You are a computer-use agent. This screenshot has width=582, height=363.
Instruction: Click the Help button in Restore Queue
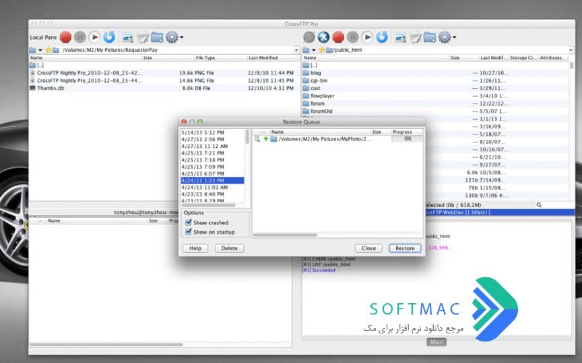[x=195, y=248]
